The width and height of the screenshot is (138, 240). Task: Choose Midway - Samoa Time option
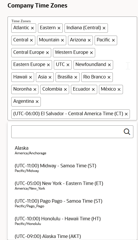pyautogui.click(x=72, y=168)
